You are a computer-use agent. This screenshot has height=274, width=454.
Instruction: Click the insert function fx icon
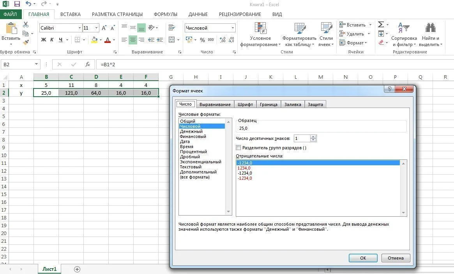coord(88,64)
